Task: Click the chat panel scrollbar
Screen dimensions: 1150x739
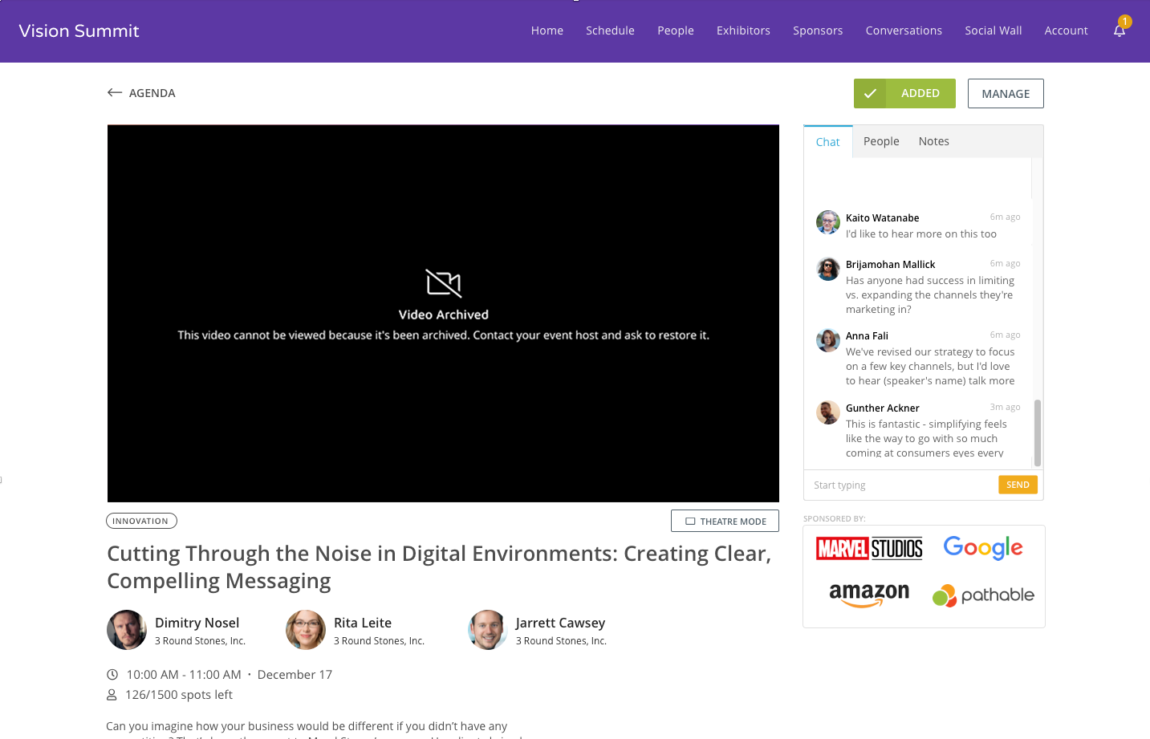Action: pos(1037,432)
